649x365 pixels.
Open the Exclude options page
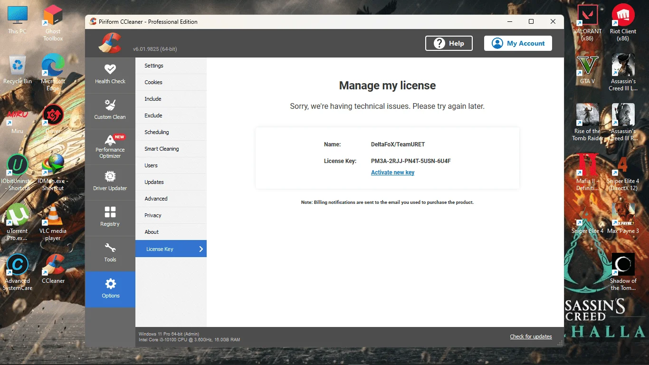coord(171,115)
